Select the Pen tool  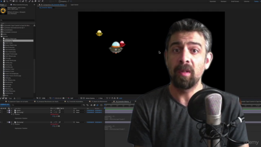tap(23, 1)
